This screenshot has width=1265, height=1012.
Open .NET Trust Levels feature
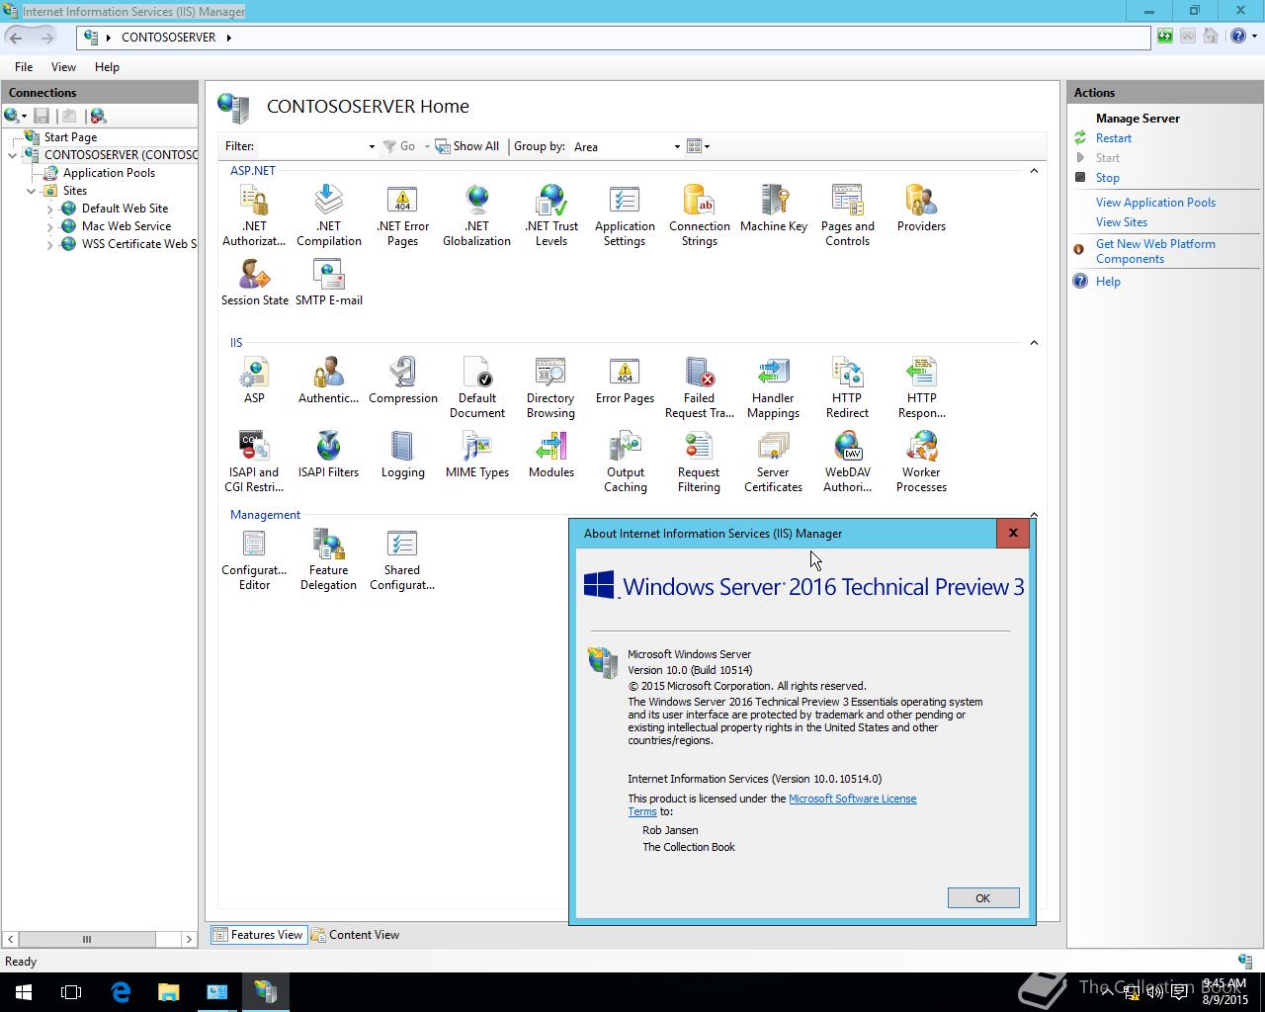550,215
